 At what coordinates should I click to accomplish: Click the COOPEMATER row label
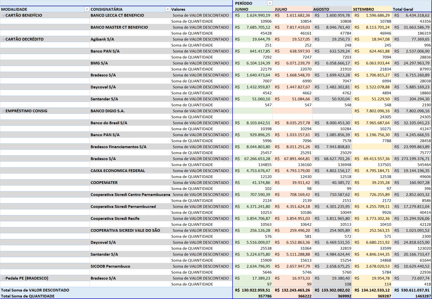point(104,183)
